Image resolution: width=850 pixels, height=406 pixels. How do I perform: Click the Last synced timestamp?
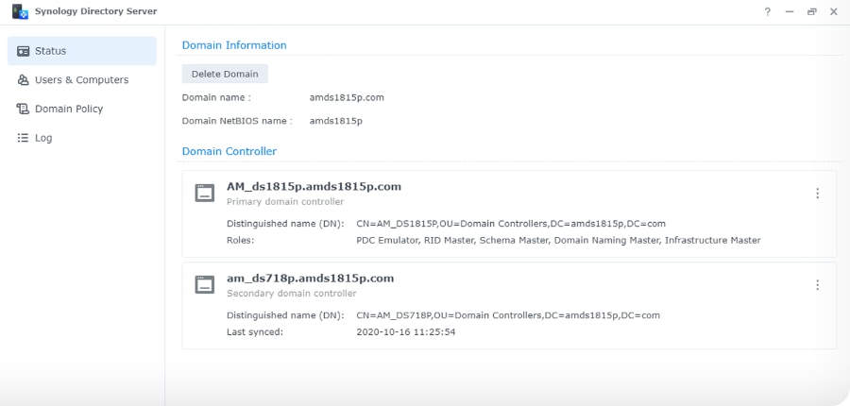click(x=406, y=332)
